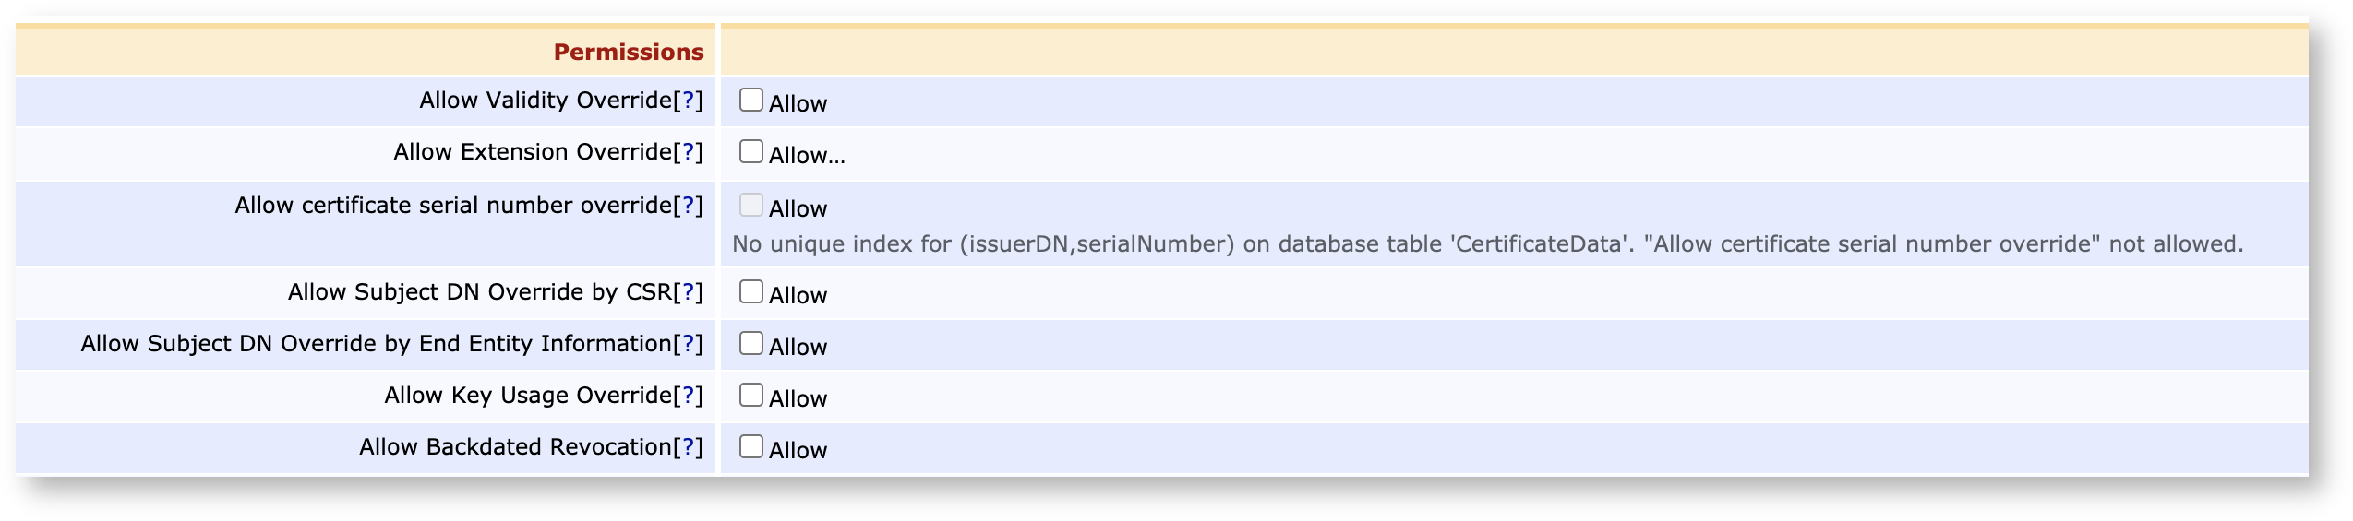Viewport: 2353px width, 521px height.
Task: Click the 'No unique index' warning message
Action: 1486,244
